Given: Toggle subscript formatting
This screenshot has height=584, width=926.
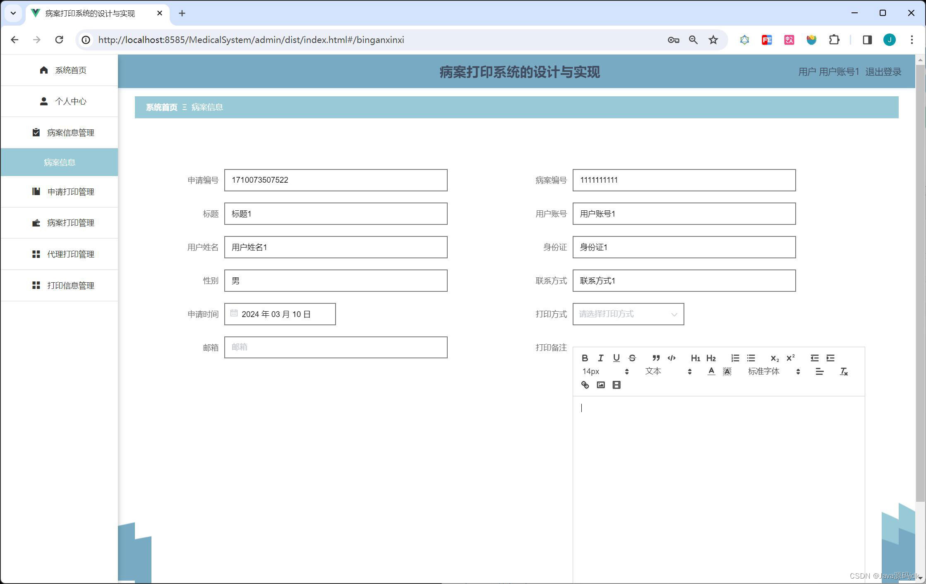Looking at the screenshot, I should 774,358.
